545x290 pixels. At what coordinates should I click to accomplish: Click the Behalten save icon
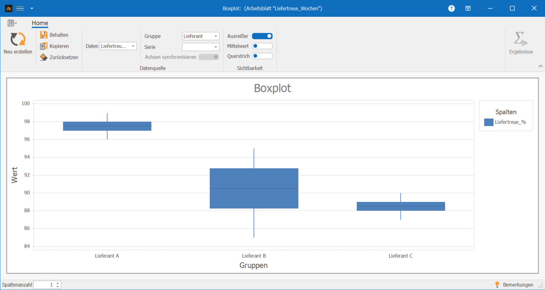(44, 35)
